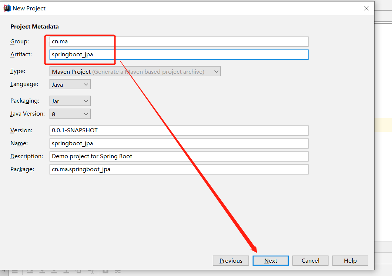Click the Version field with 0.0.1-SNAPSHOT
392x276 pixels.
click(x=179, y=130)
